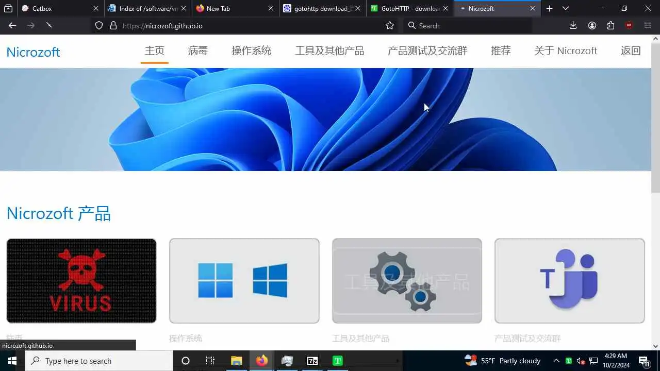
Task: Click the blue bloom banner image
Action: (x=326, y=120)
